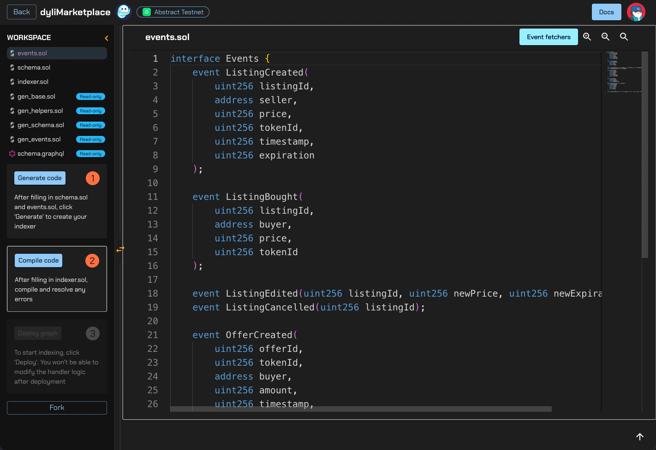Collapse the Workspace sidebar chevron
This screenshot has width=656, height=450.
[107, 38]
